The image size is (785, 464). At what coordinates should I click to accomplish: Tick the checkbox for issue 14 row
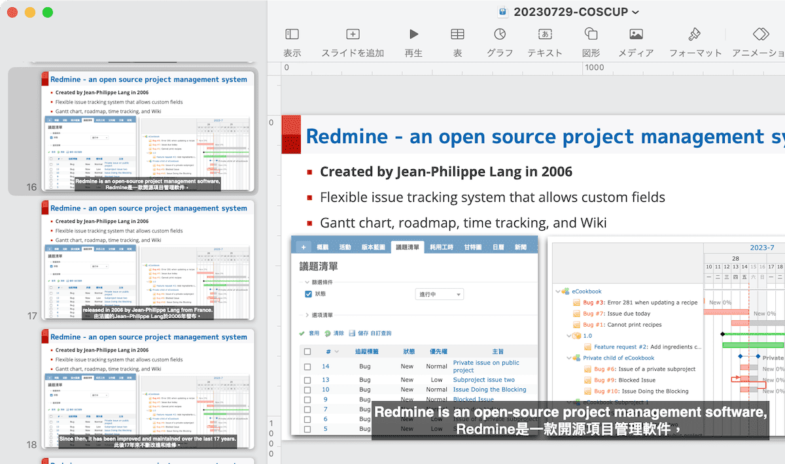pyautogui.click(x=307, y=367)
